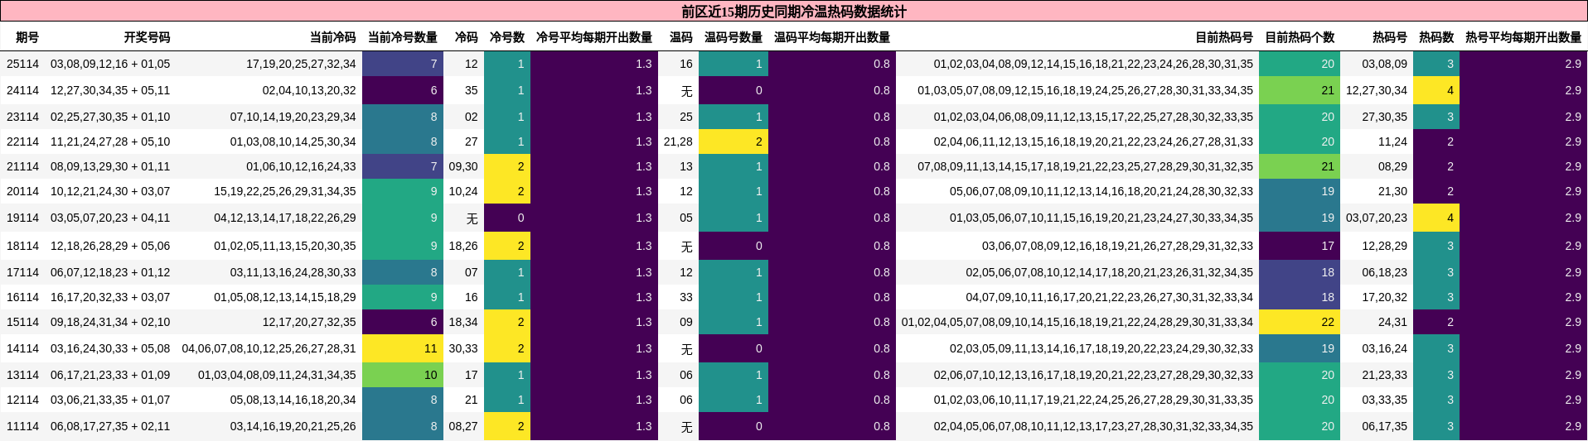Select winning numbers 12,27,30,34,35 + 05,11
Screen dimensions: 1588x441
tap(110, 90)
